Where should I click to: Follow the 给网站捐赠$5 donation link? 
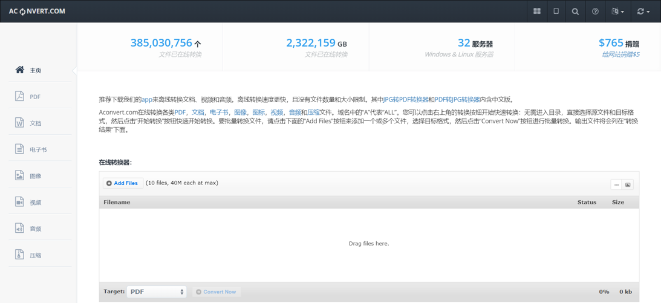(x=620, y=54)
